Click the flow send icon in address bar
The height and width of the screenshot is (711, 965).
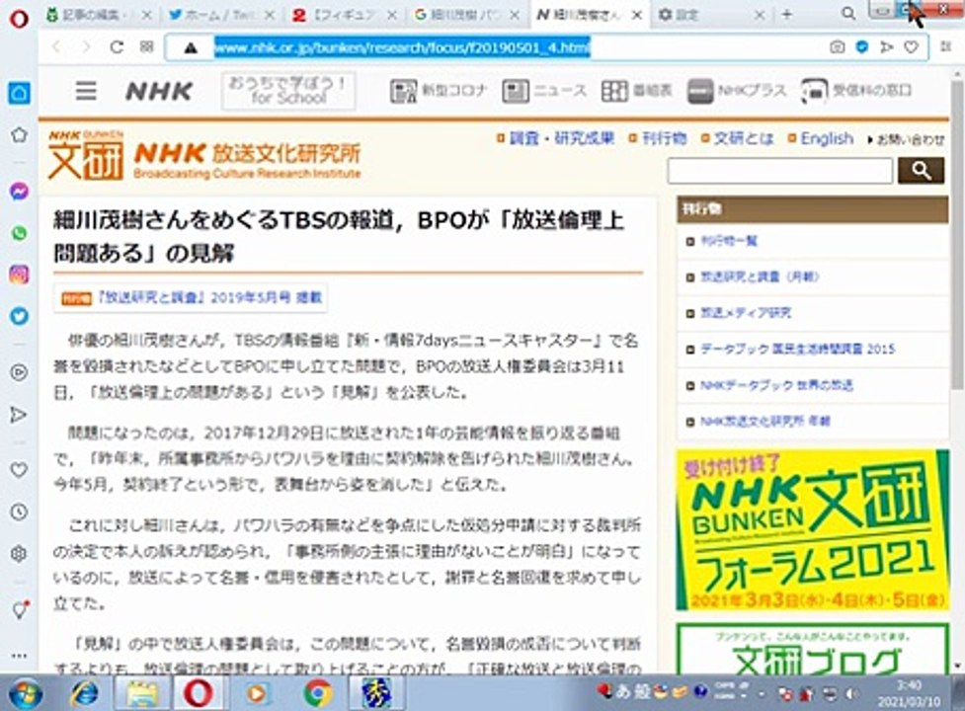[x=886, y=46]
